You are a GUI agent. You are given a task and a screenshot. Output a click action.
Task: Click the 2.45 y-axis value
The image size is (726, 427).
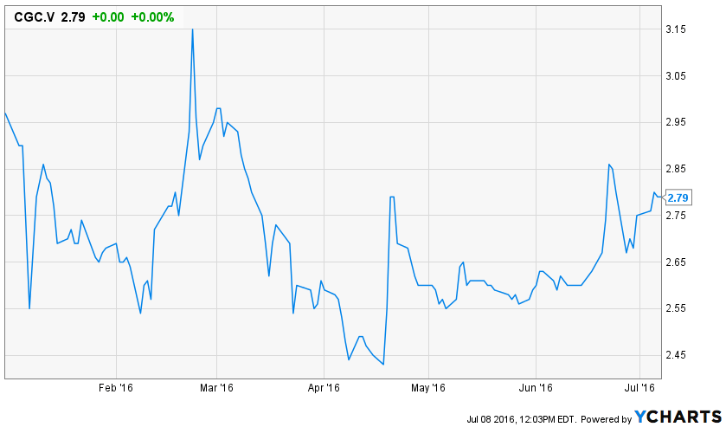pyautogui.click(x=678, y=355)
